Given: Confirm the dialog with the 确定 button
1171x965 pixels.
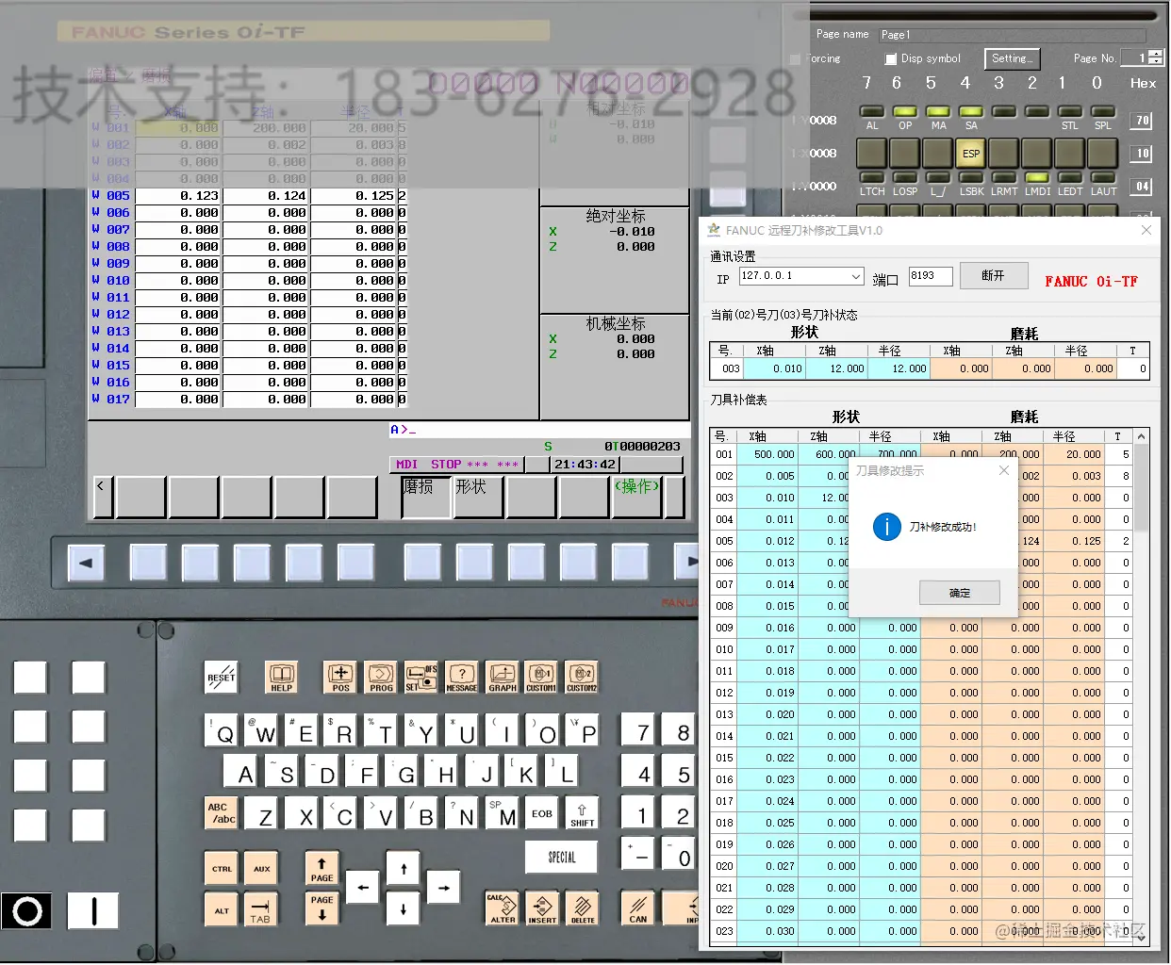Looking at the screenshot, I should point(959,593).
